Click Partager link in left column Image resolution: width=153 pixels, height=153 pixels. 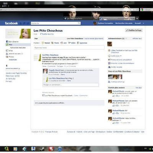click(x=9, y=81)
